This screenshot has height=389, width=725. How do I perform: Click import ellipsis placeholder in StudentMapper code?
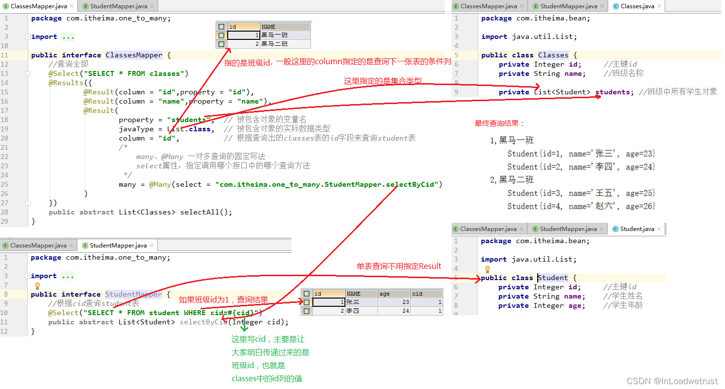click(68, 276)
